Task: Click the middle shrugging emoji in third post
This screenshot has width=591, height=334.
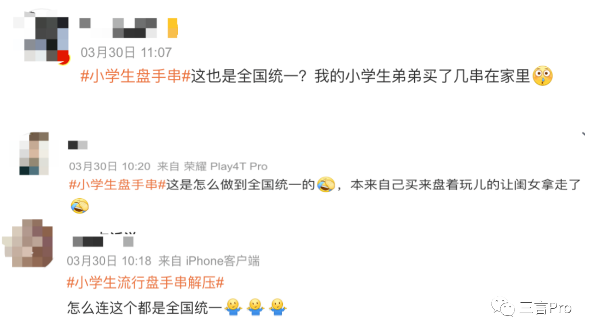Action: tap(255, 307)
